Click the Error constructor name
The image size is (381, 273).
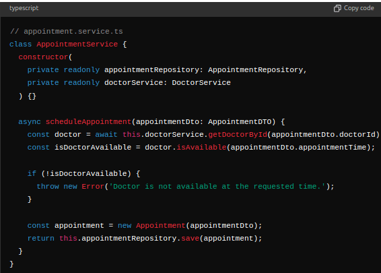[x=93, y=186]
